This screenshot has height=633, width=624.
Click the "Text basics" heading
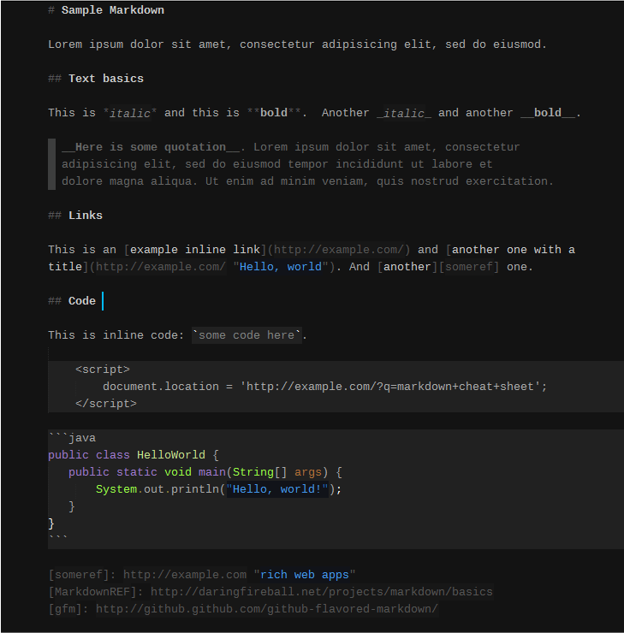105,79
